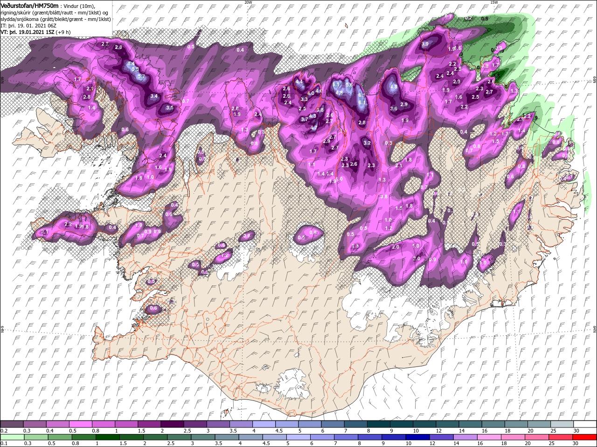
Task: Click the bright pink 0.5–0.8 swatch, purple scale
Action: pyautogui.click(x=80, y=424)
